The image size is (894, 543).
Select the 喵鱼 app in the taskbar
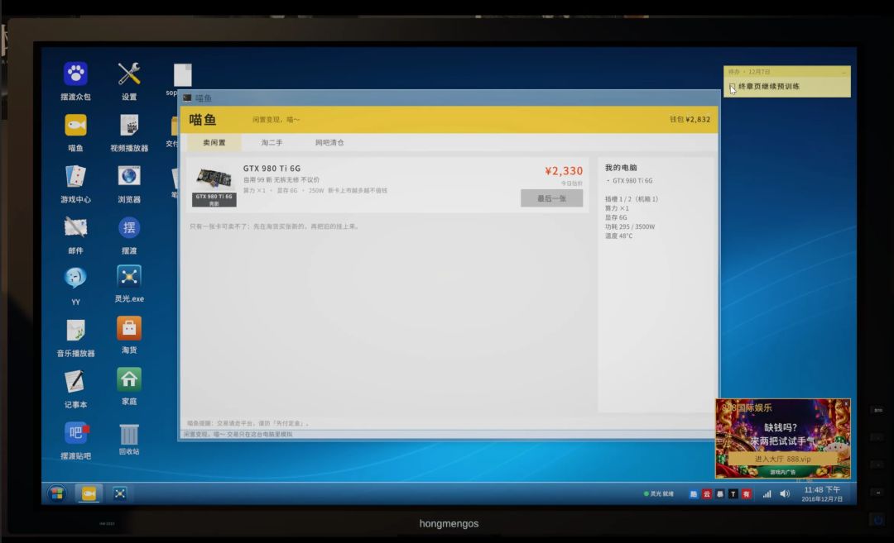89,493
